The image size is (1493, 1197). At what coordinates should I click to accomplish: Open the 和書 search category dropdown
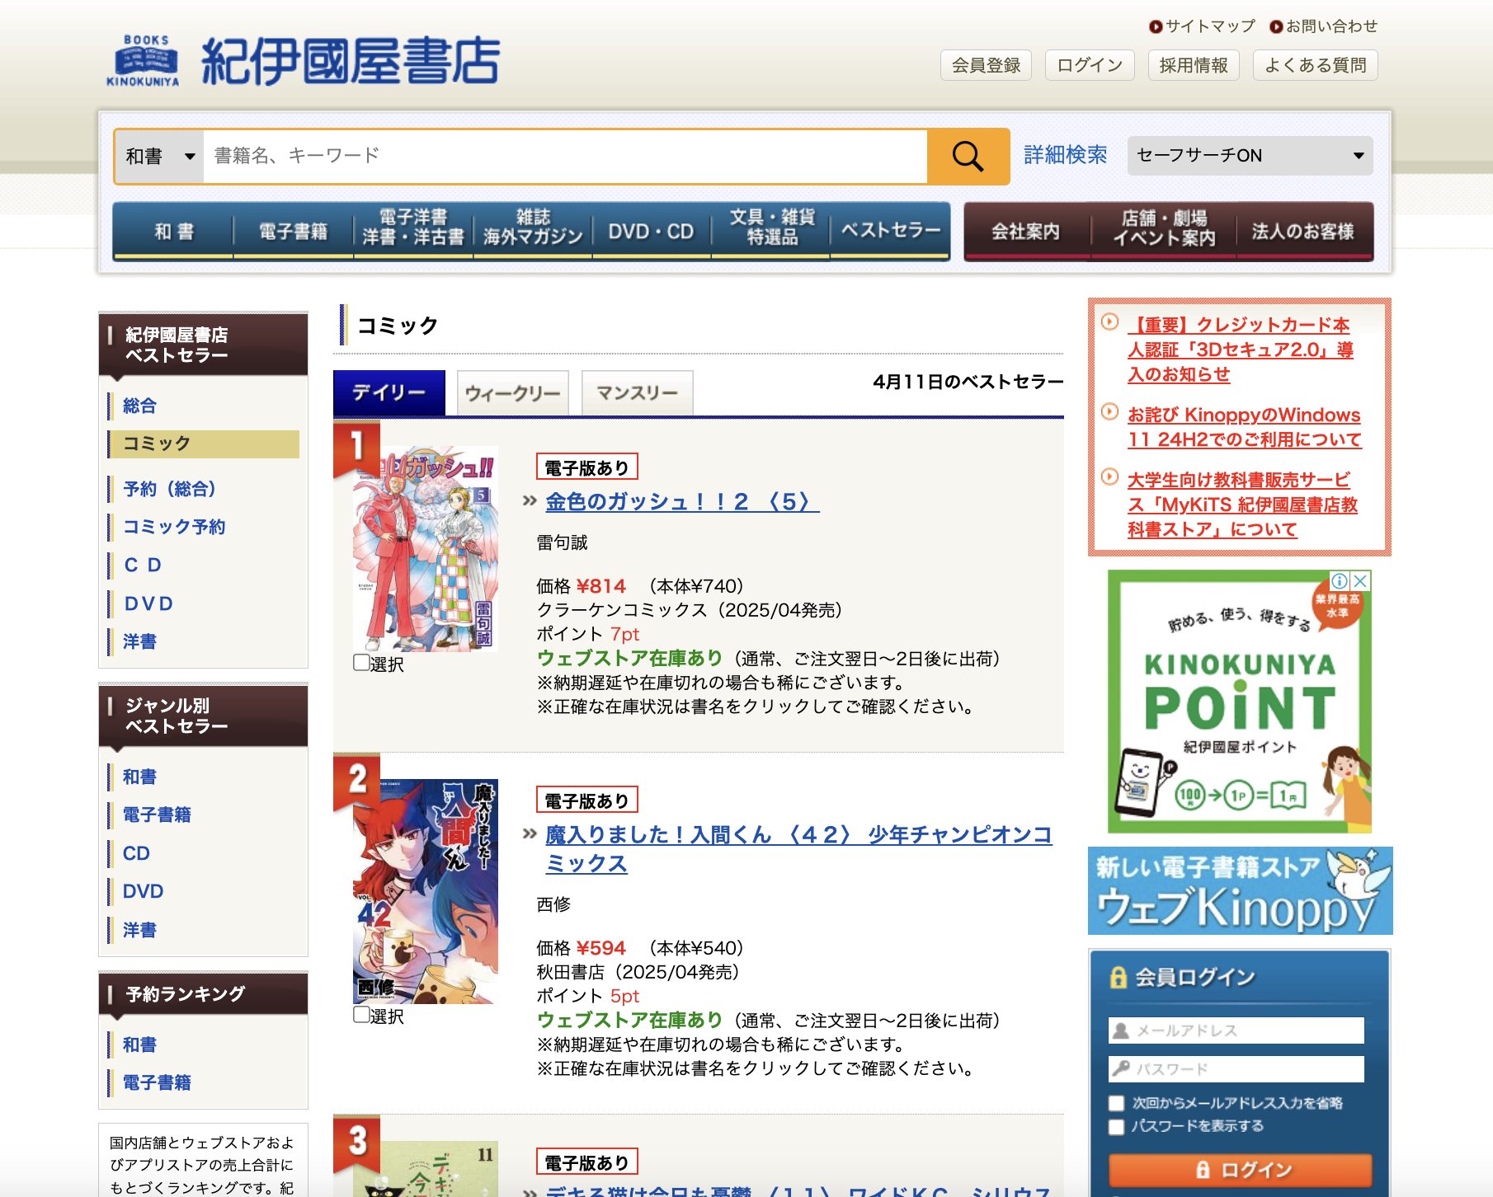[x=159, y=156]
